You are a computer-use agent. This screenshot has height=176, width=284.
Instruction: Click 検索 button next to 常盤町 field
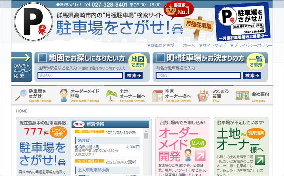point(252,75)
